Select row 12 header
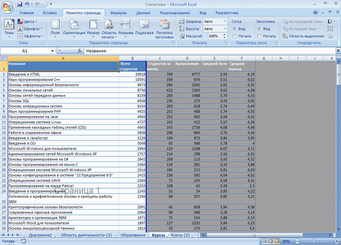The width and height of the screenshot is (341, 245). [x=4, y=127]
